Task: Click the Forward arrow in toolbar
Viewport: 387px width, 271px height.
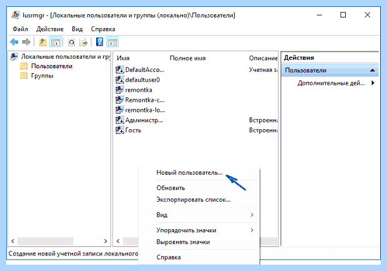Action: [x=26, y=42]
